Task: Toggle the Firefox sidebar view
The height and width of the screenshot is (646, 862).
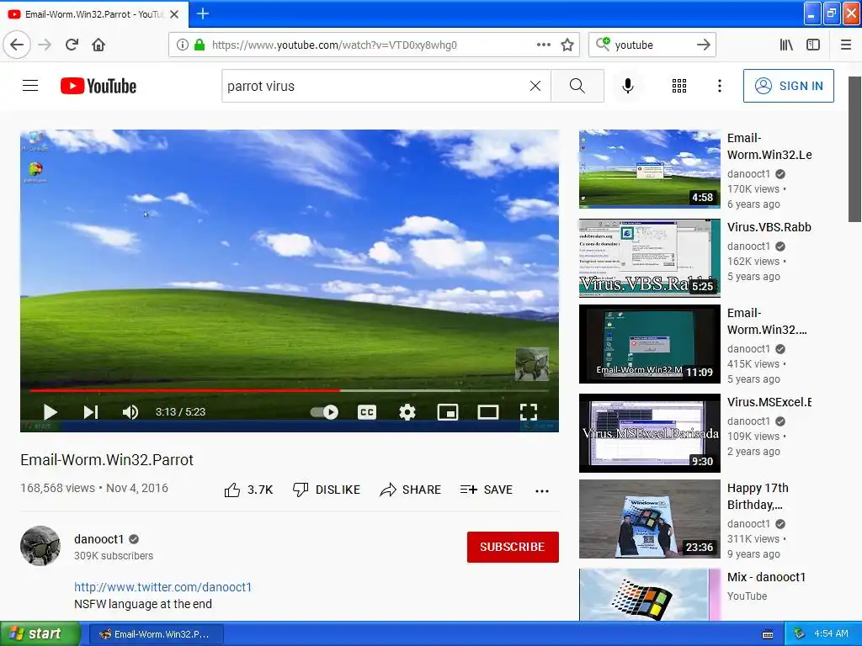Action: coord(813,45)
